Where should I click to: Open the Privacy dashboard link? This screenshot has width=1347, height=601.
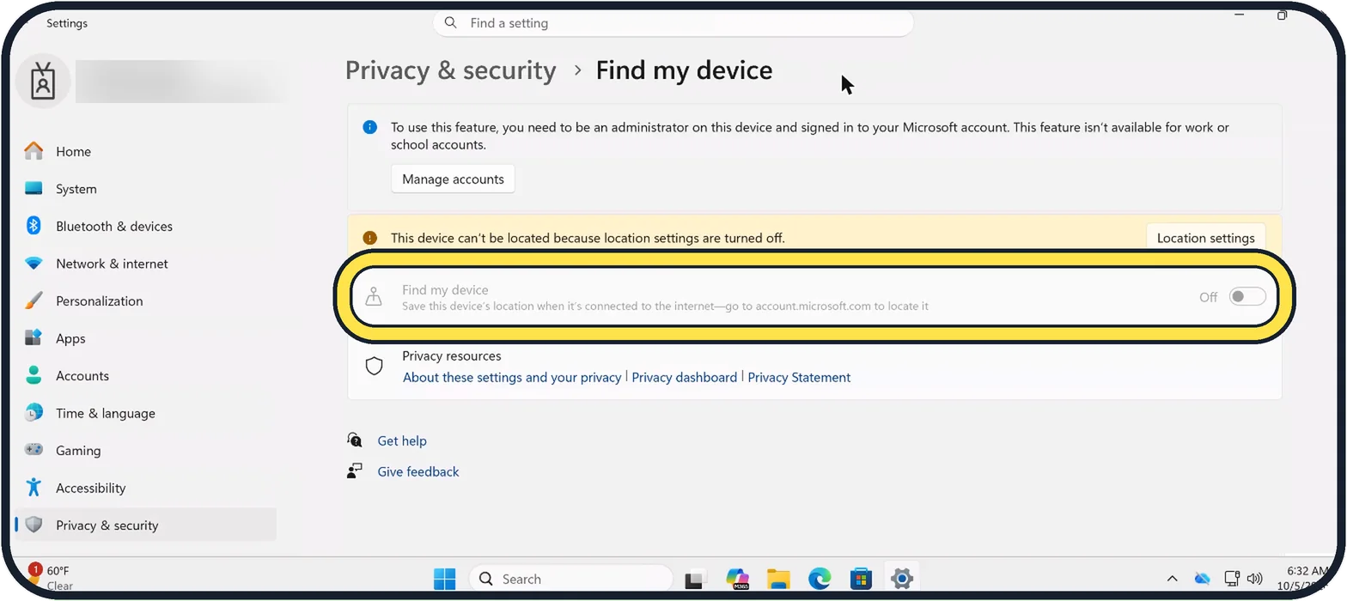click(685, 378)
